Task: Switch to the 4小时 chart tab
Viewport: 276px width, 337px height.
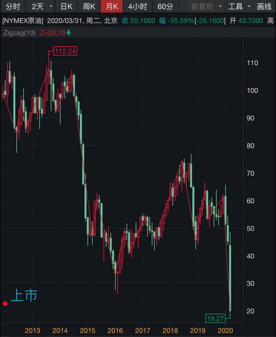Action: click(x=138, y=6)
